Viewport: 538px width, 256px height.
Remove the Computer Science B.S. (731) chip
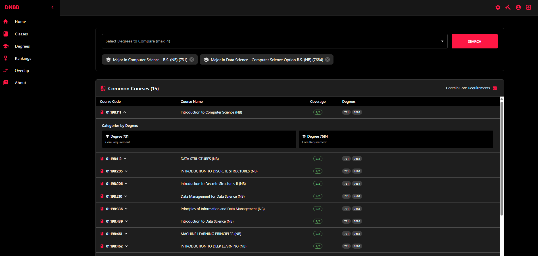point(192,59)
